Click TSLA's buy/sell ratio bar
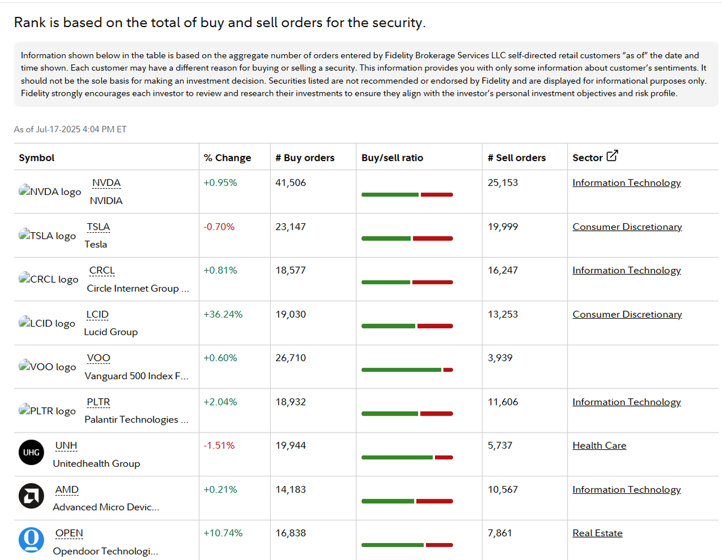Image resolution: width=722 pixels, height=560 pixels. pos(407,238)
